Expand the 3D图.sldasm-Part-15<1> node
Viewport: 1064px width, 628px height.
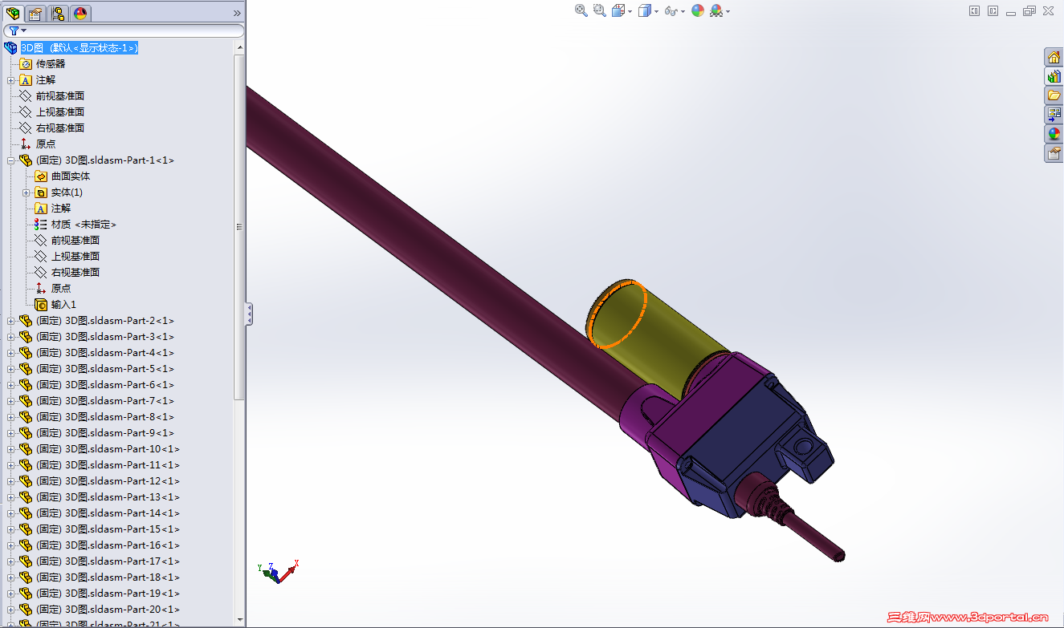(x=11, y=529)
